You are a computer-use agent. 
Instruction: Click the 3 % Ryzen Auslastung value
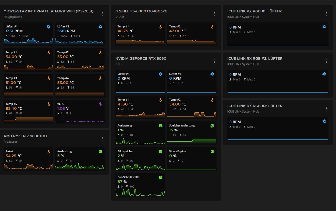(x=61, y=156)
